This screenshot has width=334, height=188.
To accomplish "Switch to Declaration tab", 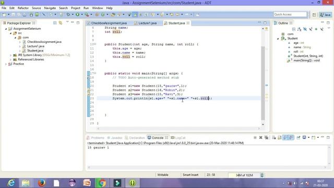I will pos(135,138).
